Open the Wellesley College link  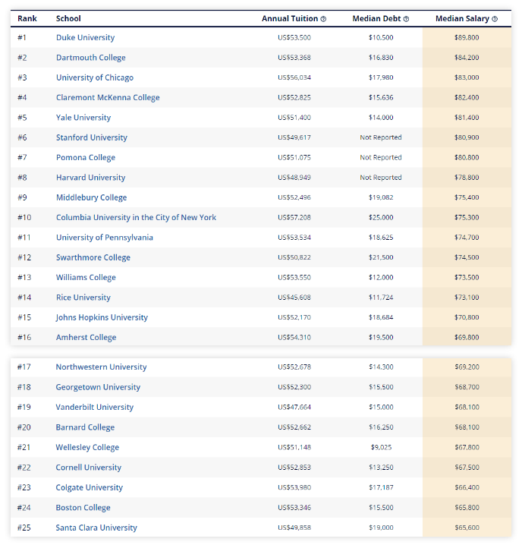87,447
